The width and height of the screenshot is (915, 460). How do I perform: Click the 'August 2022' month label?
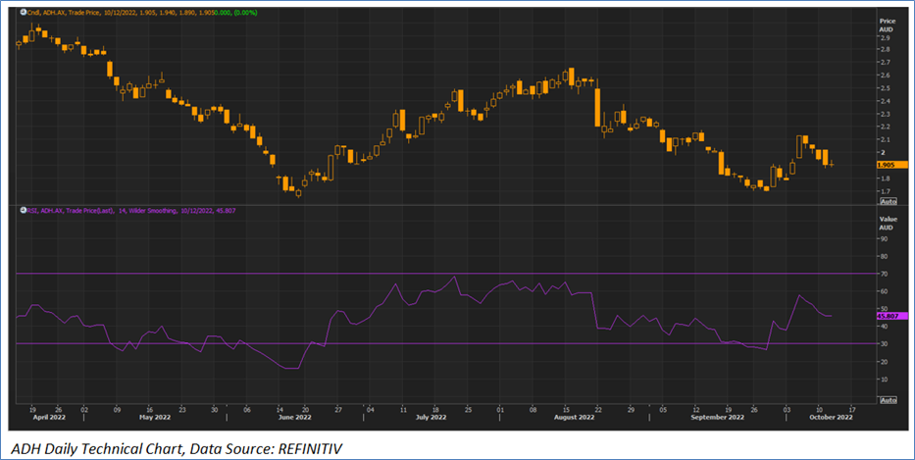[x=575, y=418]
